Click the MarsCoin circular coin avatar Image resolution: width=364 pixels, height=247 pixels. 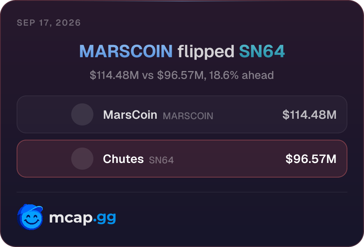[x=82, y=114]
